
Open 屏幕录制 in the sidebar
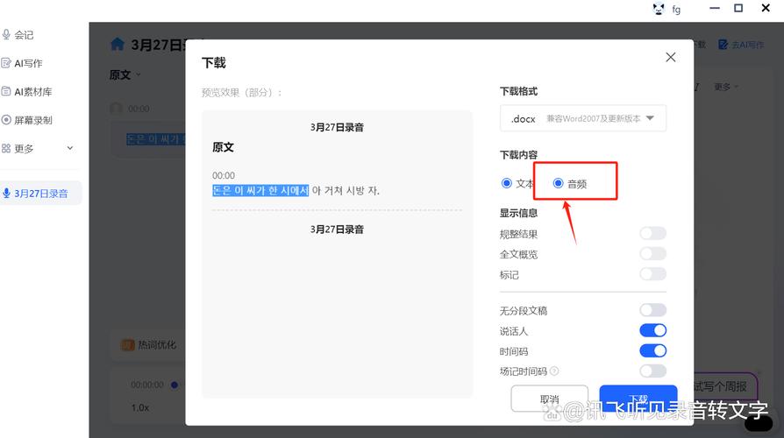[x=33, y=120]
